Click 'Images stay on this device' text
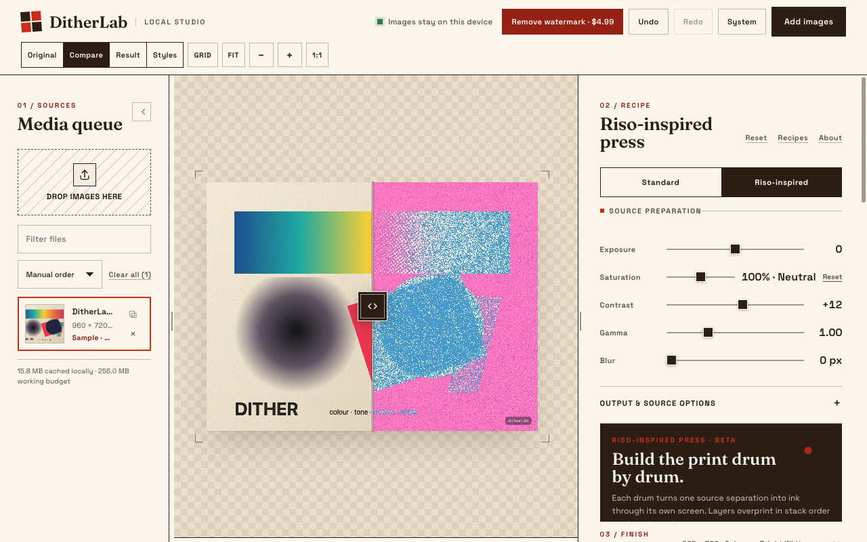This screenshot has height=542, width=867. [440, 22]
